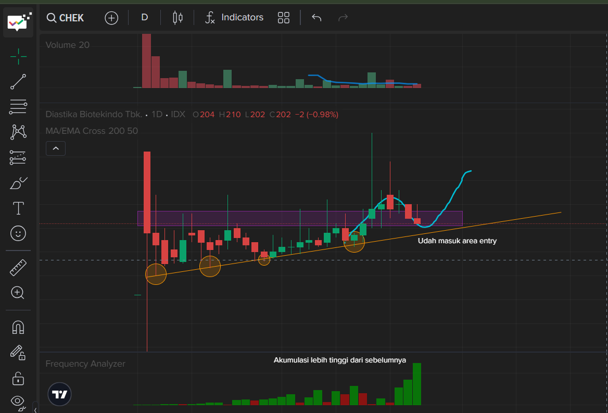Click the app logo in top-left corner
The height and width of the screenshot is (413, 608).
(x=18, y=22)
